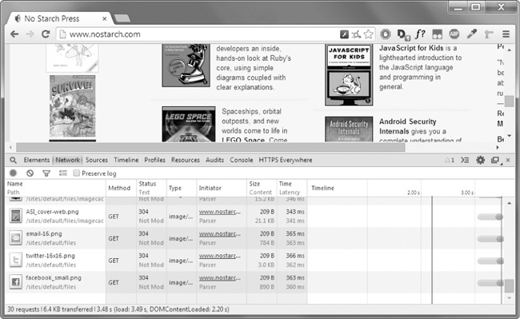Go to the Audits tab
The image size is (520, 319).
214,160
